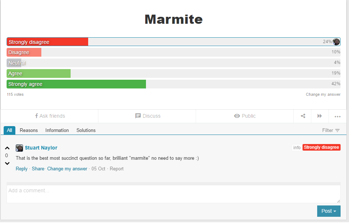The image size is (349, 223).
Task: Skip to next question with fast-forward icon
Action: (x=320, y=116)
